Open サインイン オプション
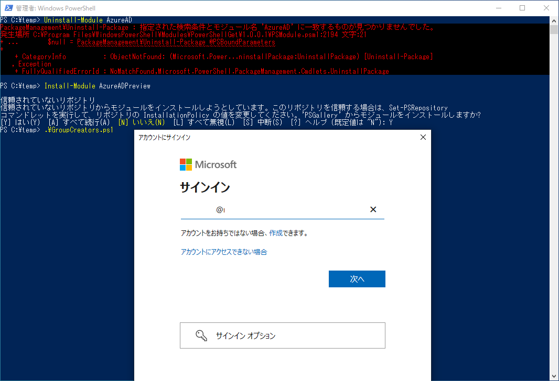 [x=282, y=335]
